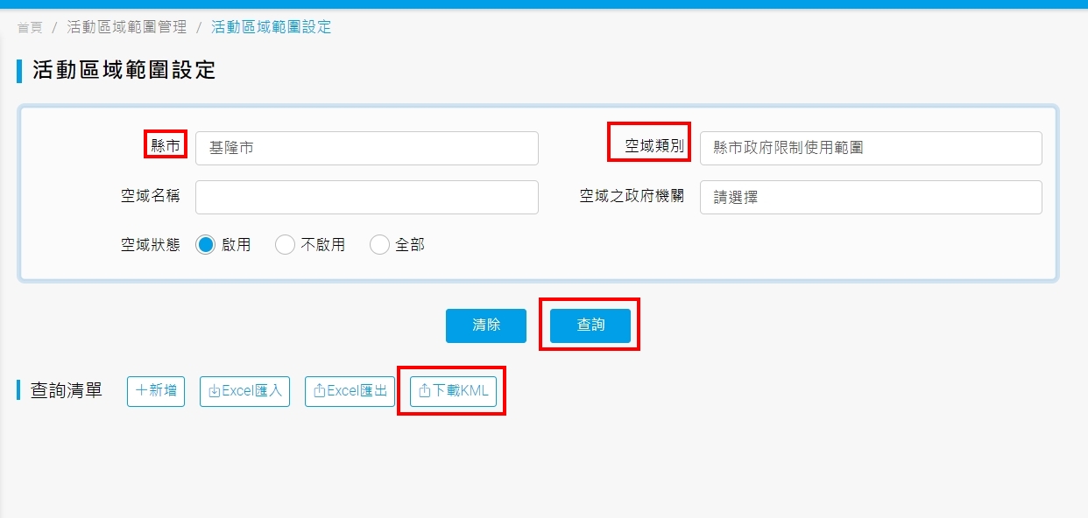The height and width of the screenshot is (518, 1088).
Task: Click the plus icon on 新增 button
Action: (142, 391)
